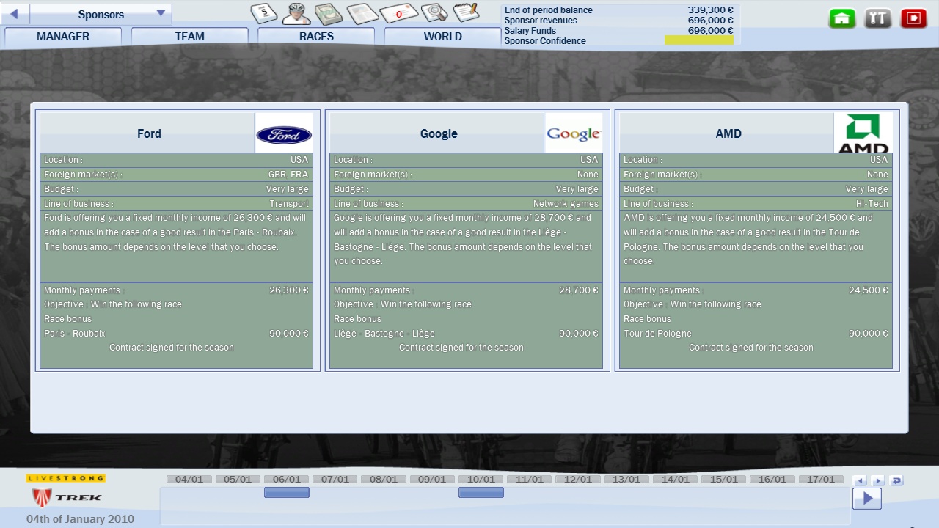Click the yellow Sponsor Confidence bar
The height and width of the screenshot is (528, 939).
coord(698,41)
